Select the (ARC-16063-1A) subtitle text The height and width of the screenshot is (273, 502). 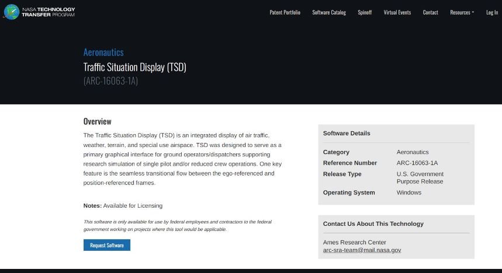(110, 81)
